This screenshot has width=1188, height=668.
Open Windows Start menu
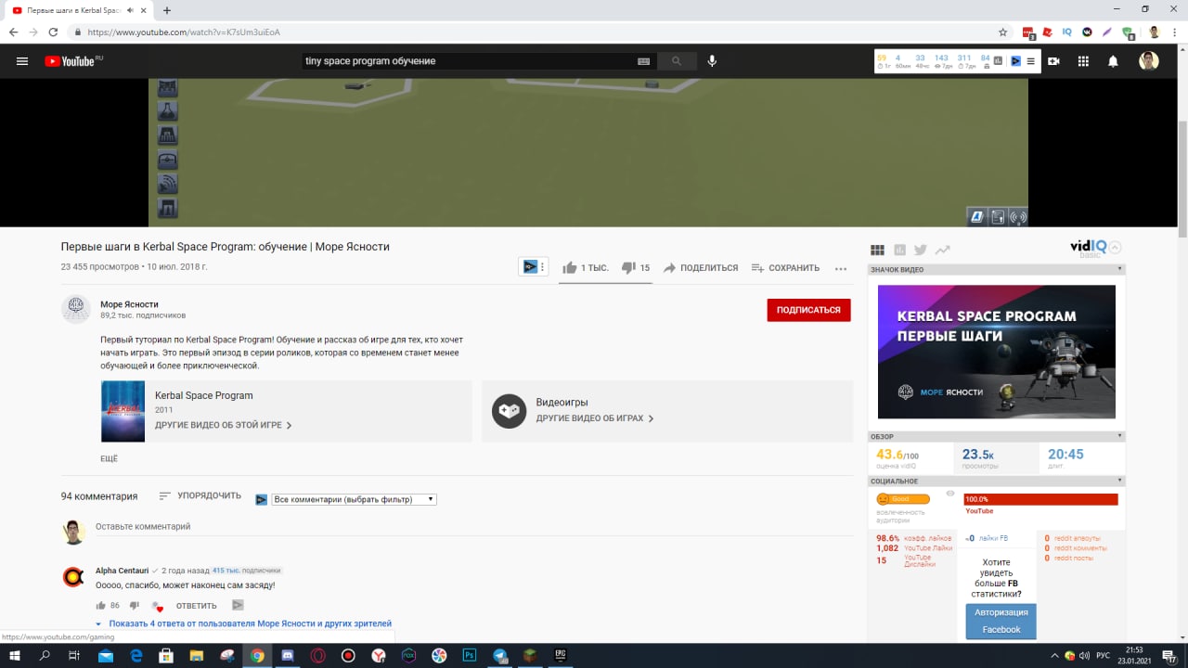(14, 655)
